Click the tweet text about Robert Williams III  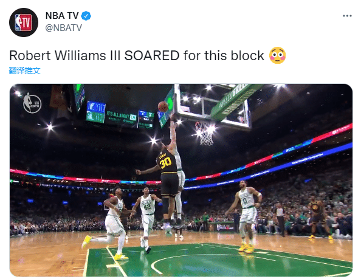[137, 56]
